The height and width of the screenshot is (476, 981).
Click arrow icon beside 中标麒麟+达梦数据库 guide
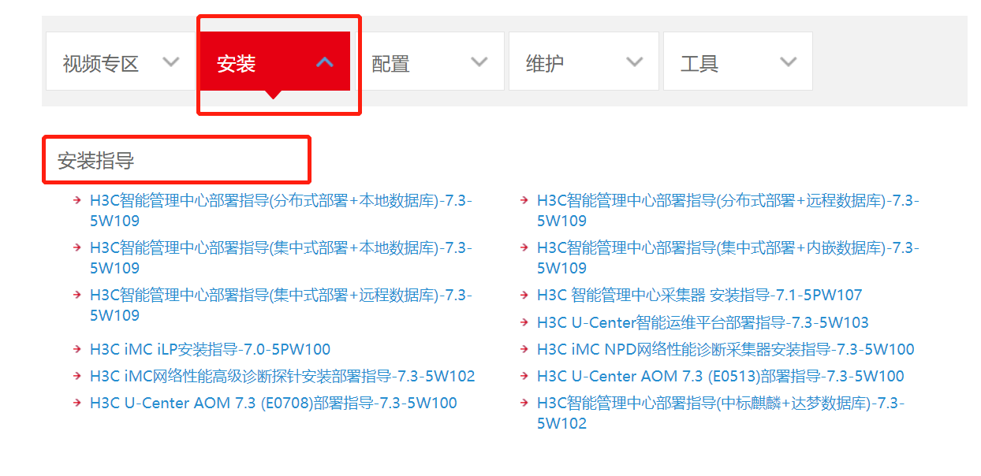click(524, 402)
